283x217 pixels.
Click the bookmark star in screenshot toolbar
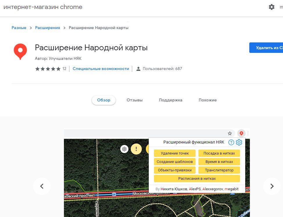click(x=230, y=134)
